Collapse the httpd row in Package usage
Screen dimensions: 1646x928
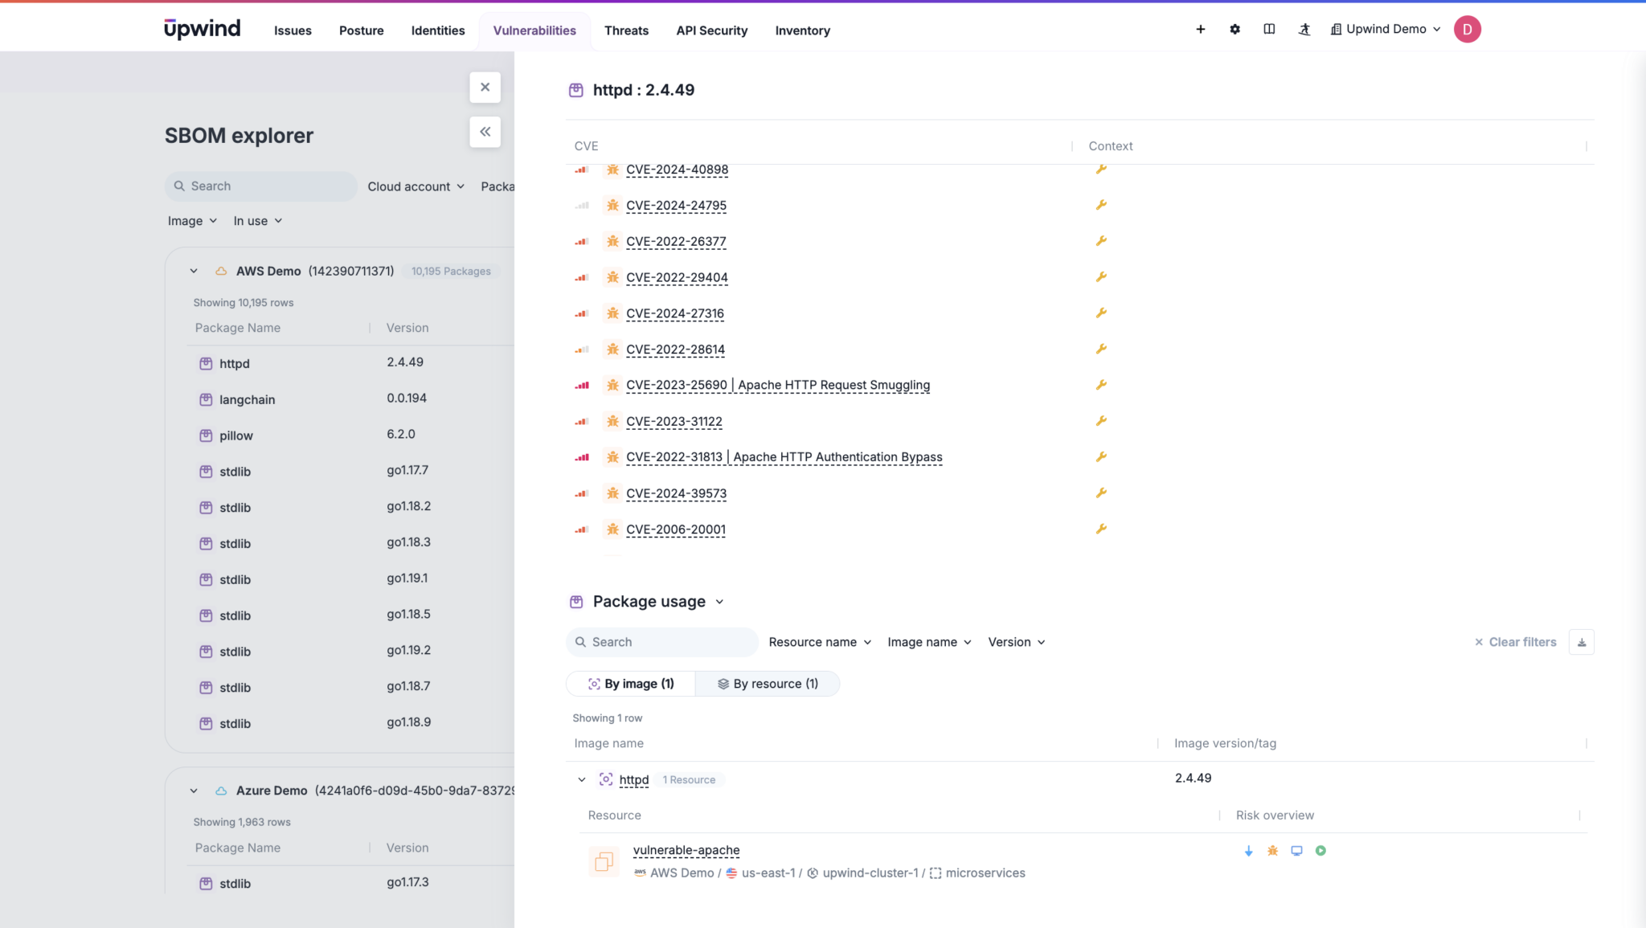(x=581, y=779)
